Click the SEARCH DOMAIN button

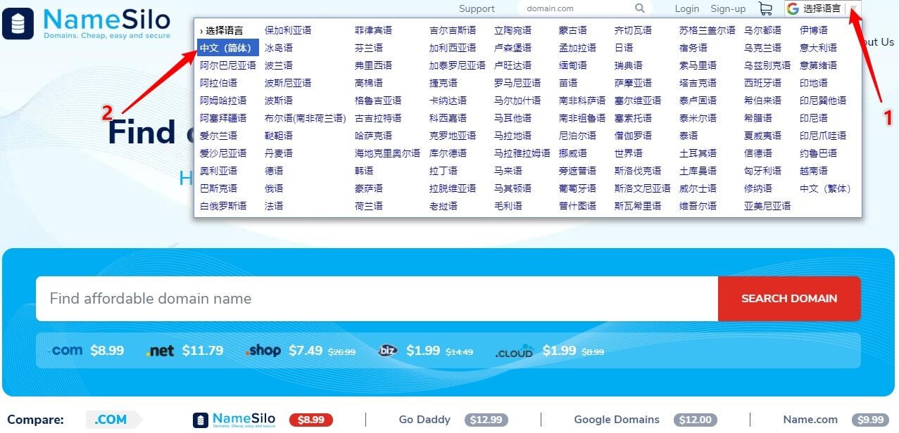click(789, 299)
